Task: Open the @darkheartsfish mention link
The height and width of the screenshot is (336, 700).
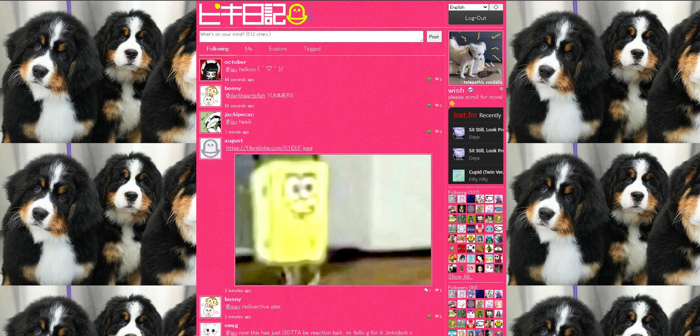Action: tap(245, 96)
